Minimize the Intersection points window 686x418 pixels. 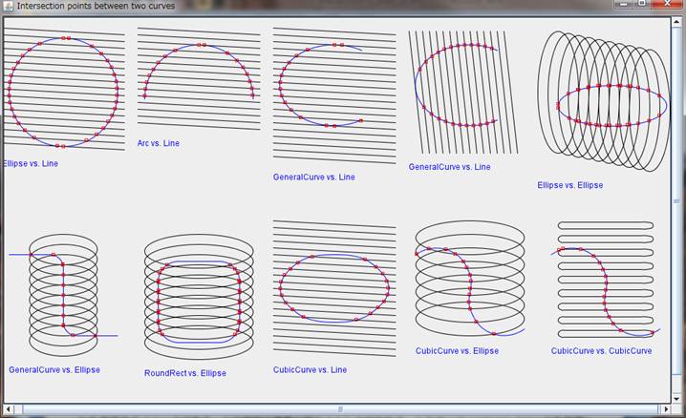point(624,4)
